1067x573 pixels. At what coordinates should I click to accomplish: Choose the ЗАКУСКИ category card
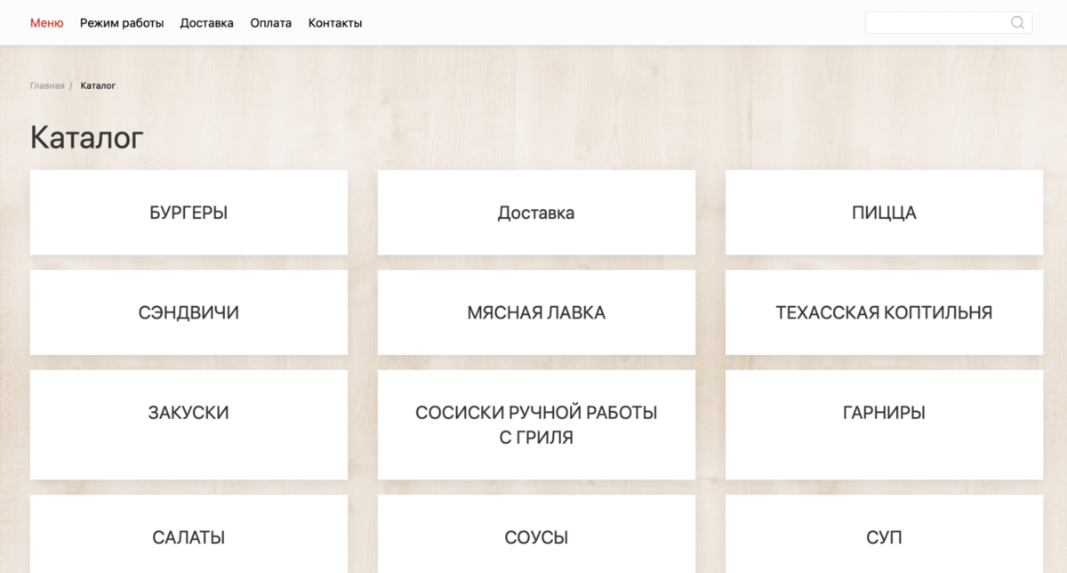(x=189, y=424)
